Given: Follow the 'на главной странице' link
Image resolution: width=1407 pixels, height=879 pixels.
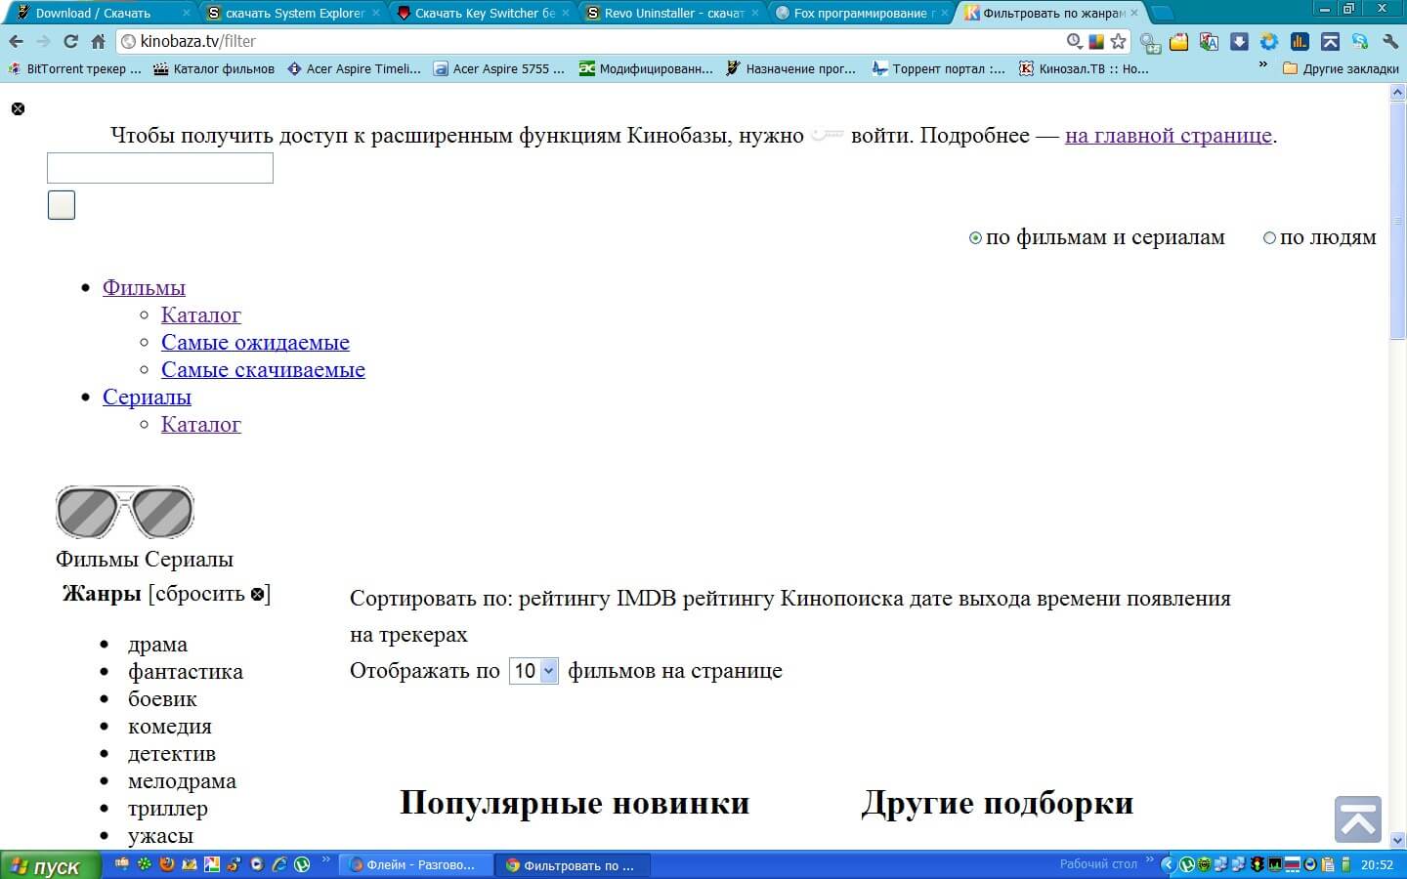Looking at the screenshot, I should pyautogui.click(x=1168, y=135).
